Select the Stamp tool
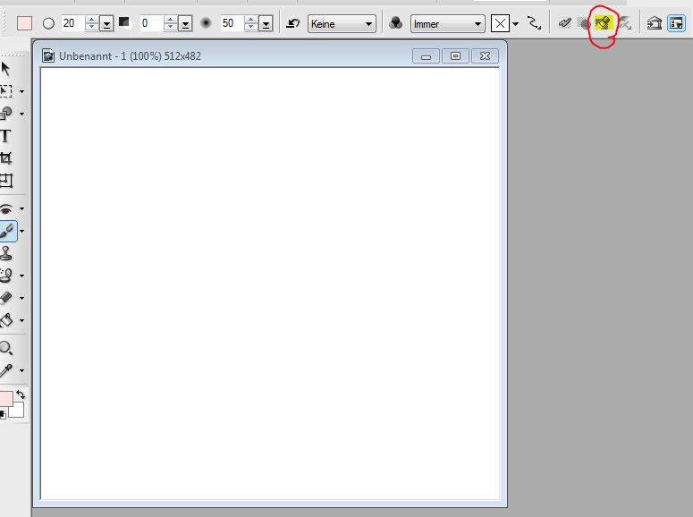The image size is (693, 517). click(5, 253)
